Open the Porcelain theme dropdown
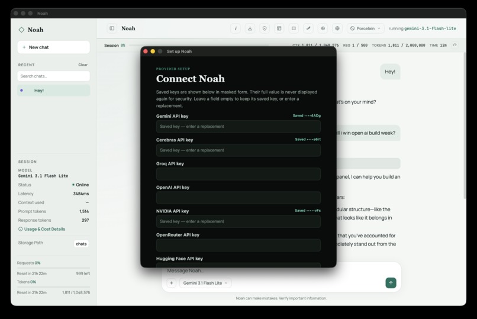The height and width of the screenshot is (319, 477). click(x=365, y=28)
